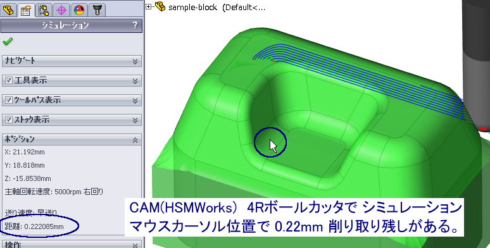Open the help question mark icon
490x248 pixels.
click(x=135, y=25)
